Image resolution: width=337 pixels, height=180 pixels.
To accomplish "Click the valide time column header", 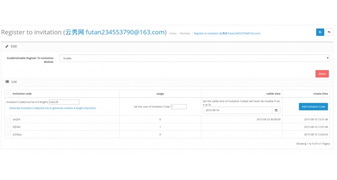I will 273,94.
